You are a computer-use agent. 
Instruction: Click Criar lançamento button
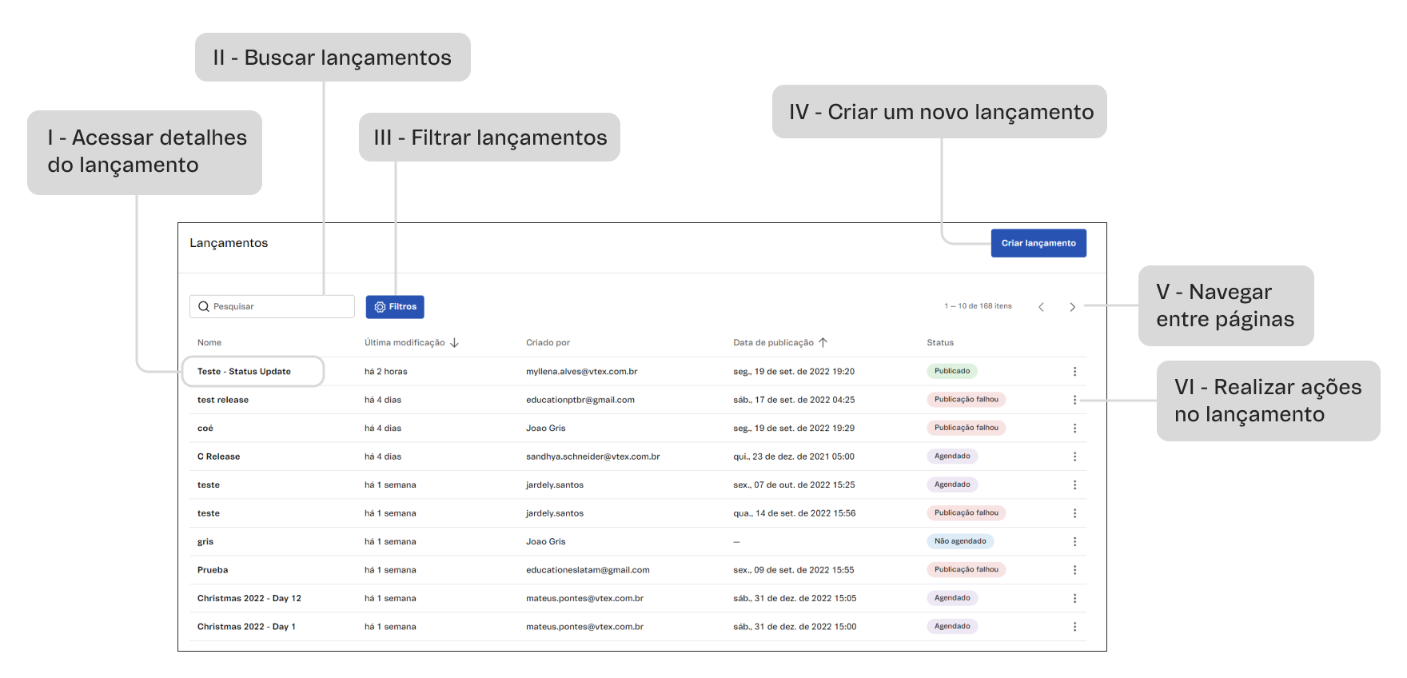tap(1038, 243)
